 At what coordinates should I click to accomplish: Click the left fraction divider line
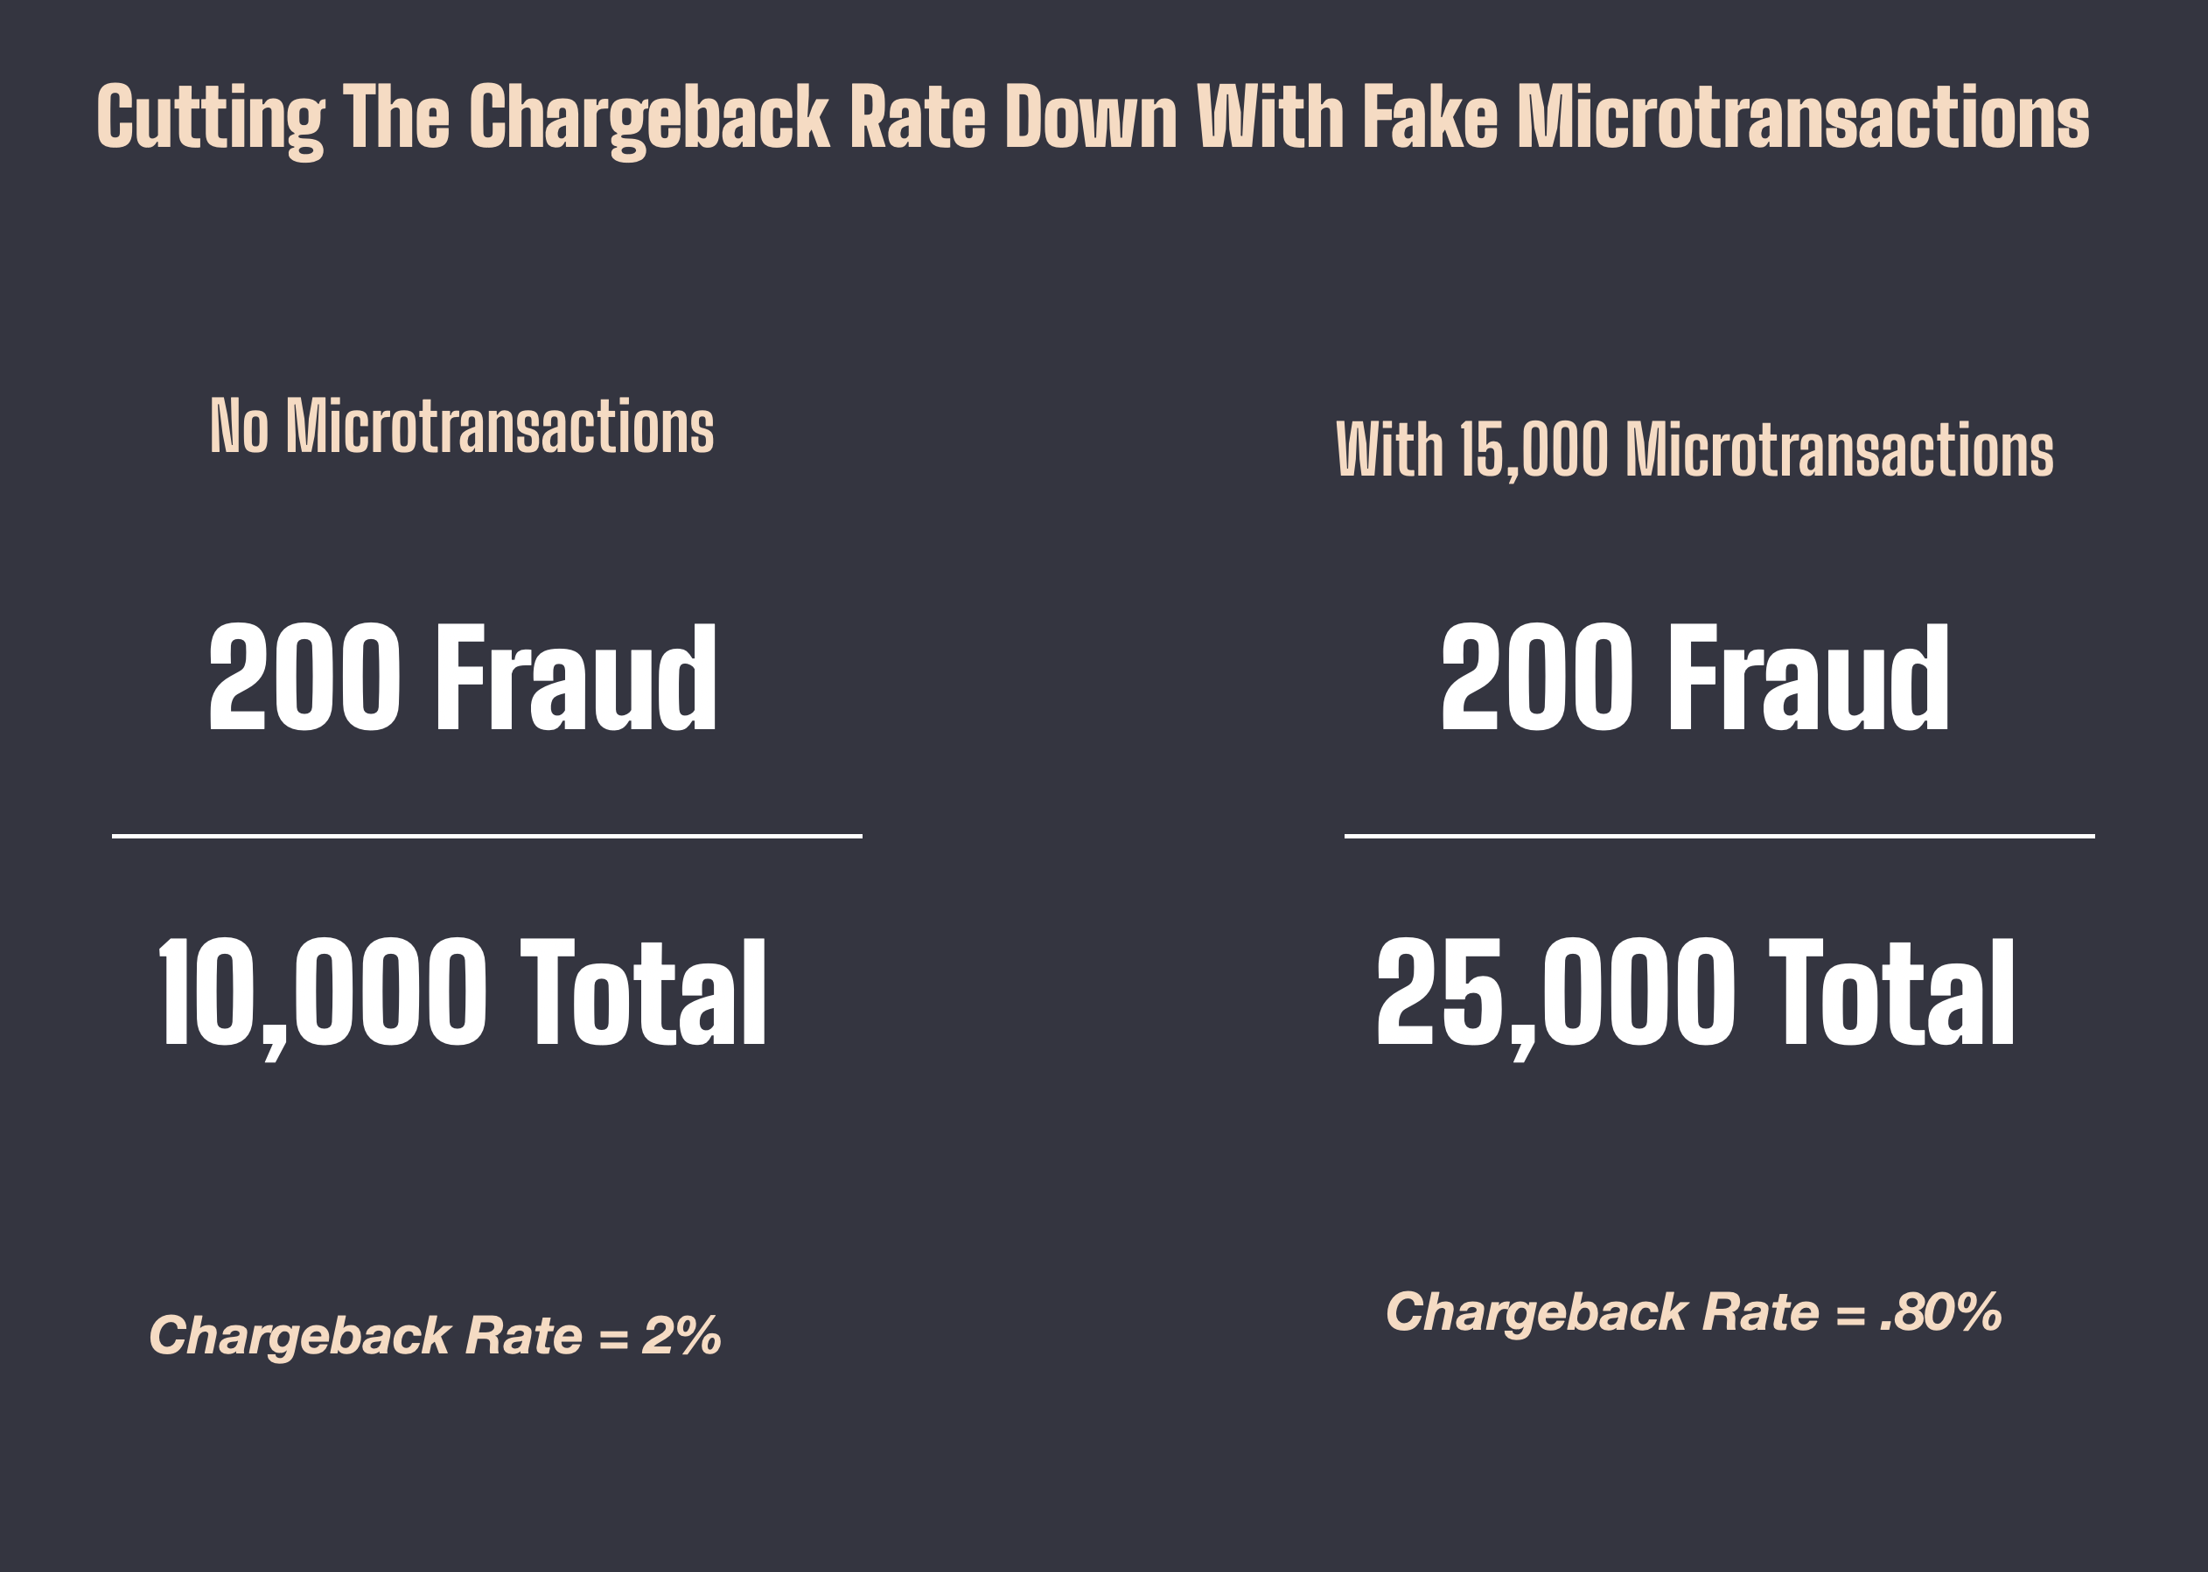pyautogui.click(x=487, y=835)
